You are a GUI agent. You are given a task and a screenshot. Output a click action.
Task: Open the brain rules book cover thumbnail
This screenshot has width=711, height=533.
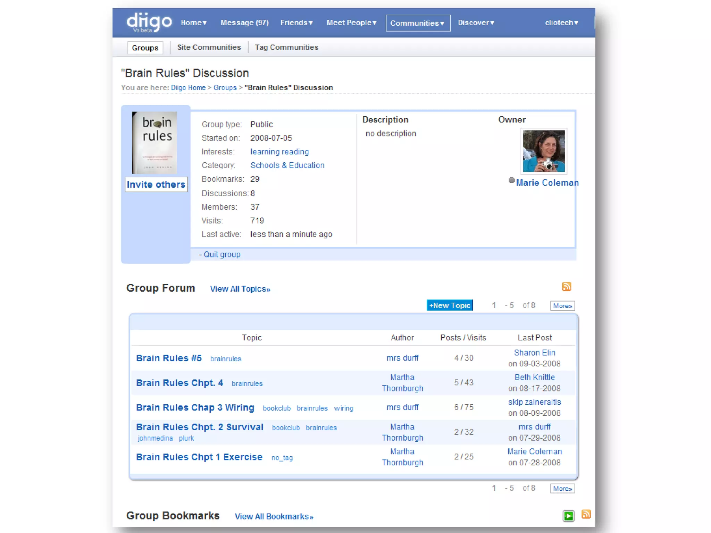tap(154, 143)
